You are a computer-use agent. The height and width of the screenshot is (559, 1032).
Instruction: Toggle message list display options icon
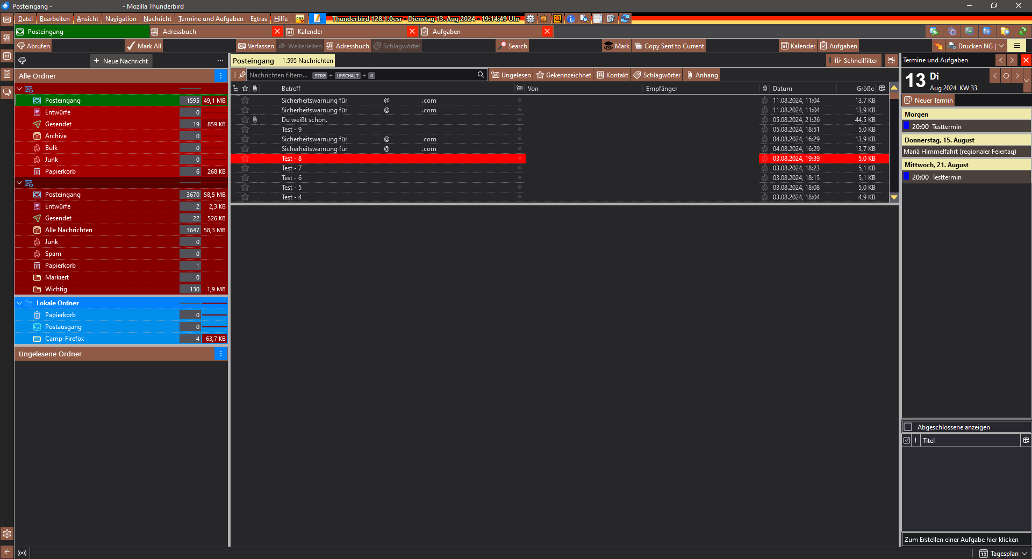pyautogui.click(x=891, y=60)
